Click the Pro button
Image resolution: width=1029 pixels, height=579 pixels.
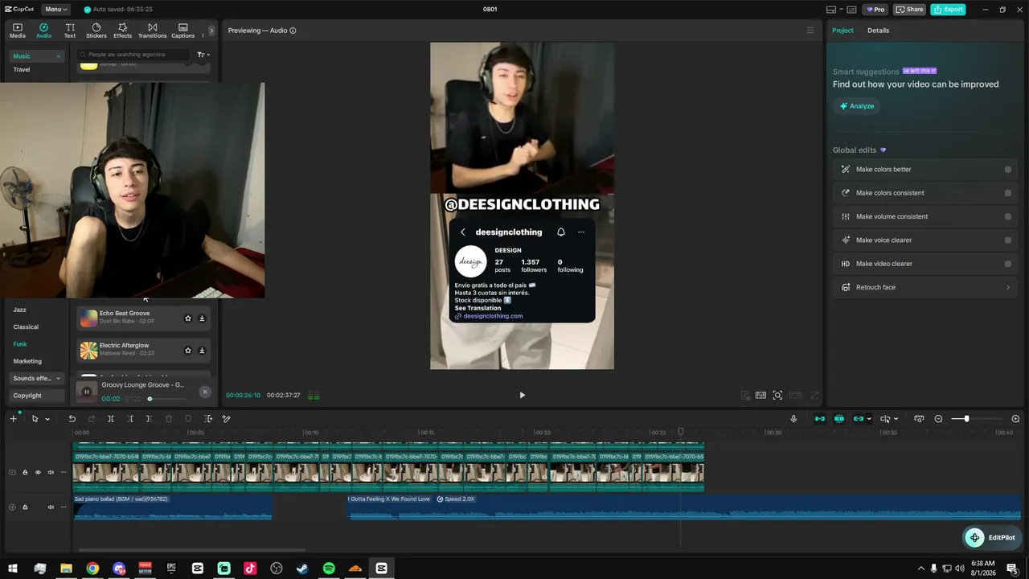click(875, 10)
